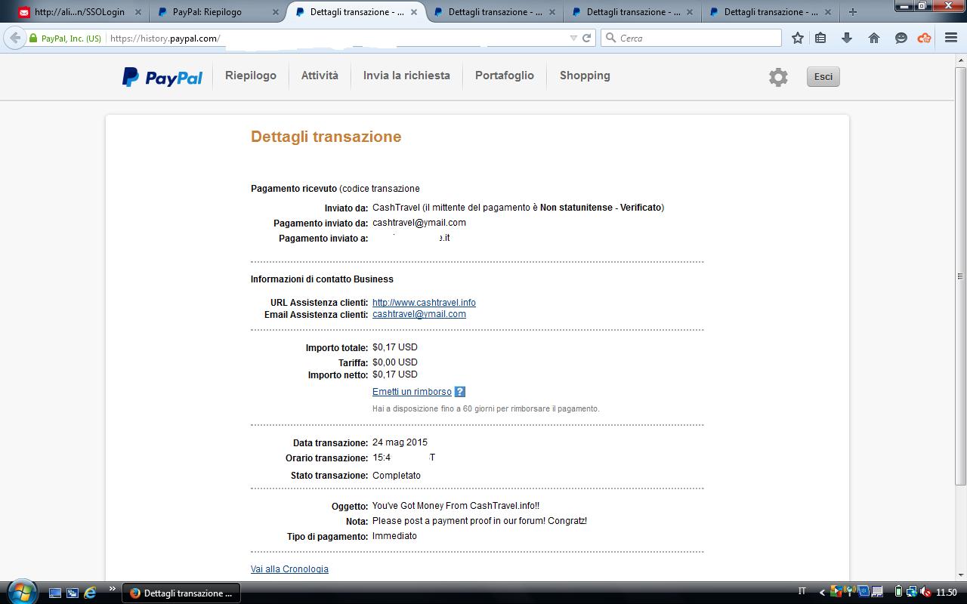Show the bookmarks list icon

[820, 38]
